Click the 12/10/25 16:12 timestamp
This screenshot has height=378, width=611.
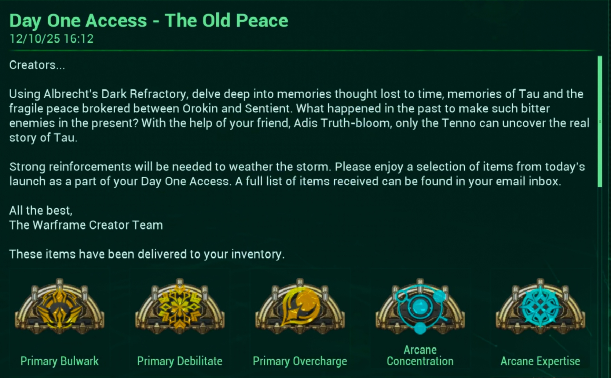(51, 39)
